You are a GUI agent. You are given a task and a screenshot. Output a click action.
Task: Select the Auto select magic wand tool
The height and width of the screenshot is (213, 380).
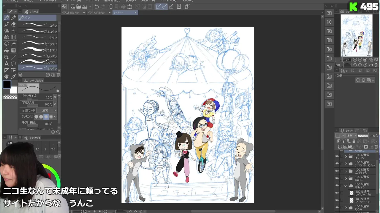(x=13, y=44)
